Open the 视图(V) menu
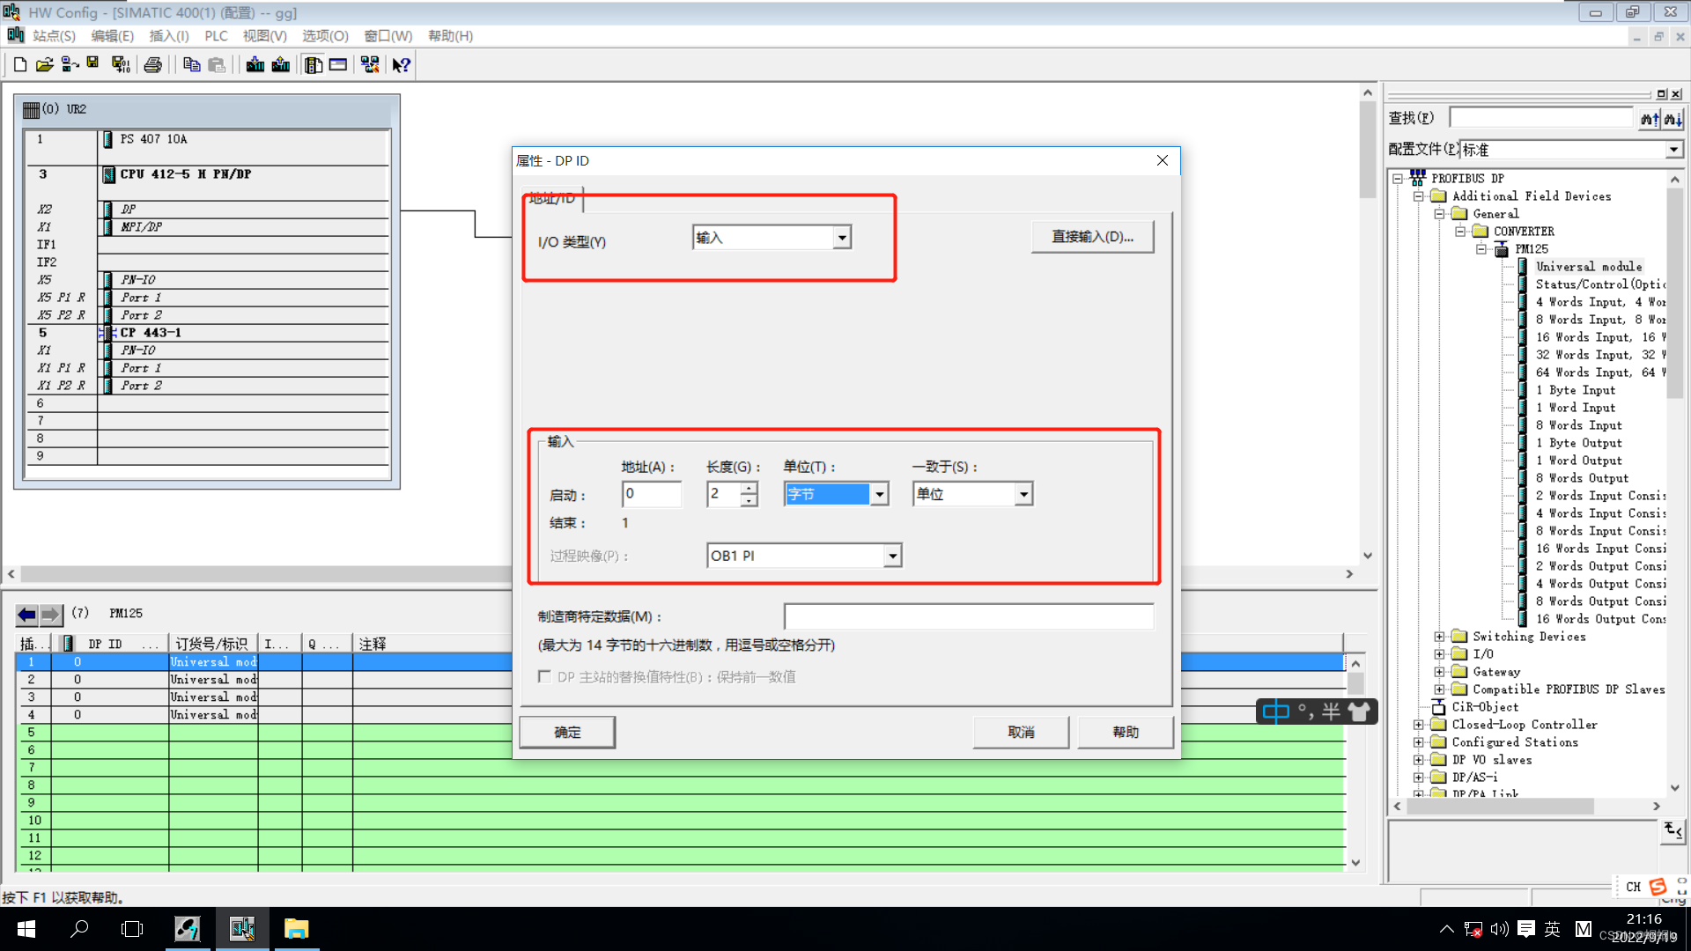Viewport: 1691px width, 951px height. click(x=265, y=36)
